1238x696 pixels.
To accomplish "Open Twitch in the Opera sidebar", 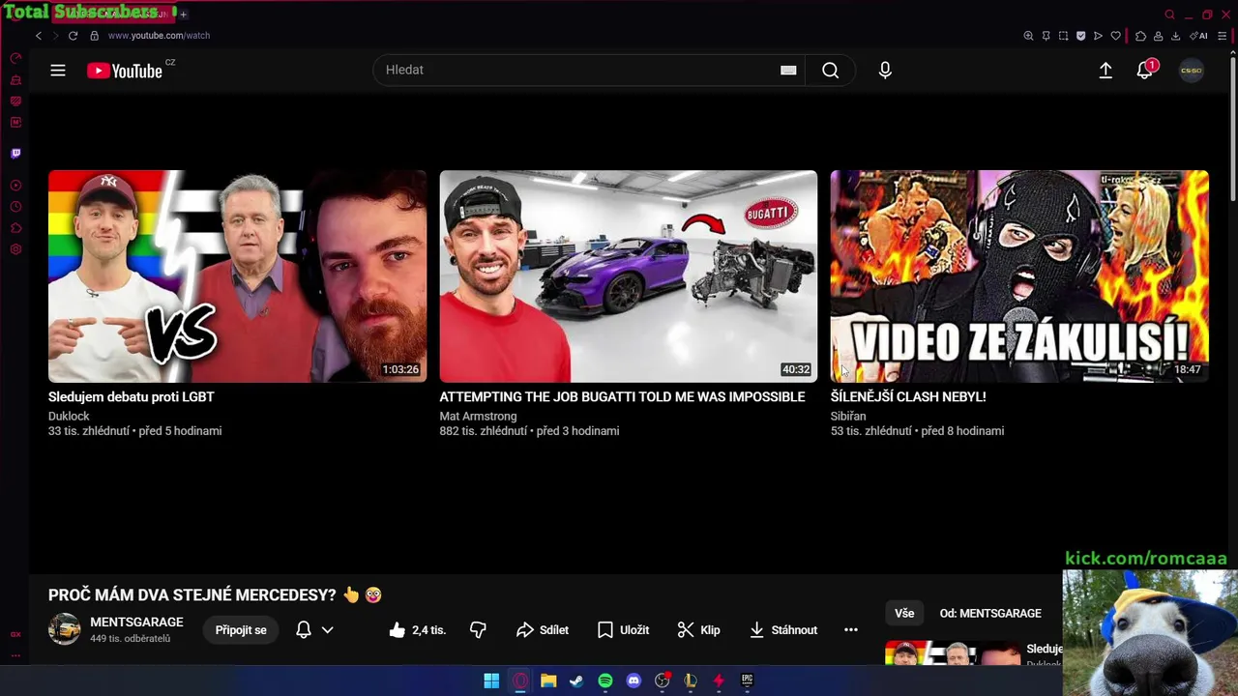I will coord(15,154).
